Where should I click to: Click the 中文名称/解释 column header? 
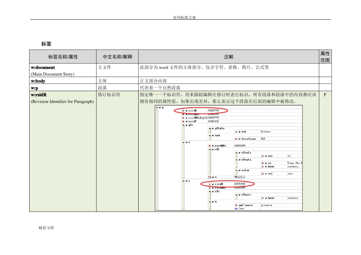tap(118, 57)
